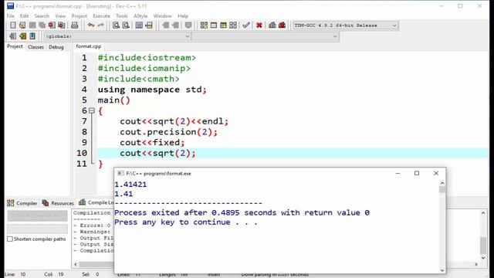
Task: Click compile log scrollbar down arrow
Action: click(x=483, y=258)
